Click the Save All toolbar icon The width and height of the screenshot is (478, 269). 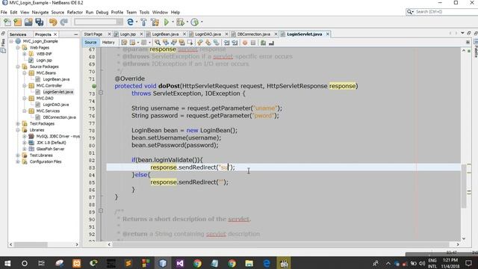[40, 22]
